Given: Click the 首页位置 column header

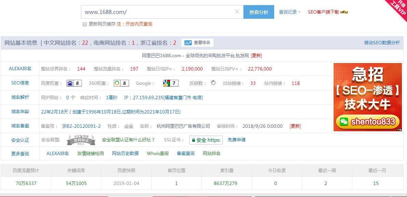Looking at the screenshot, I should [177, 170].
